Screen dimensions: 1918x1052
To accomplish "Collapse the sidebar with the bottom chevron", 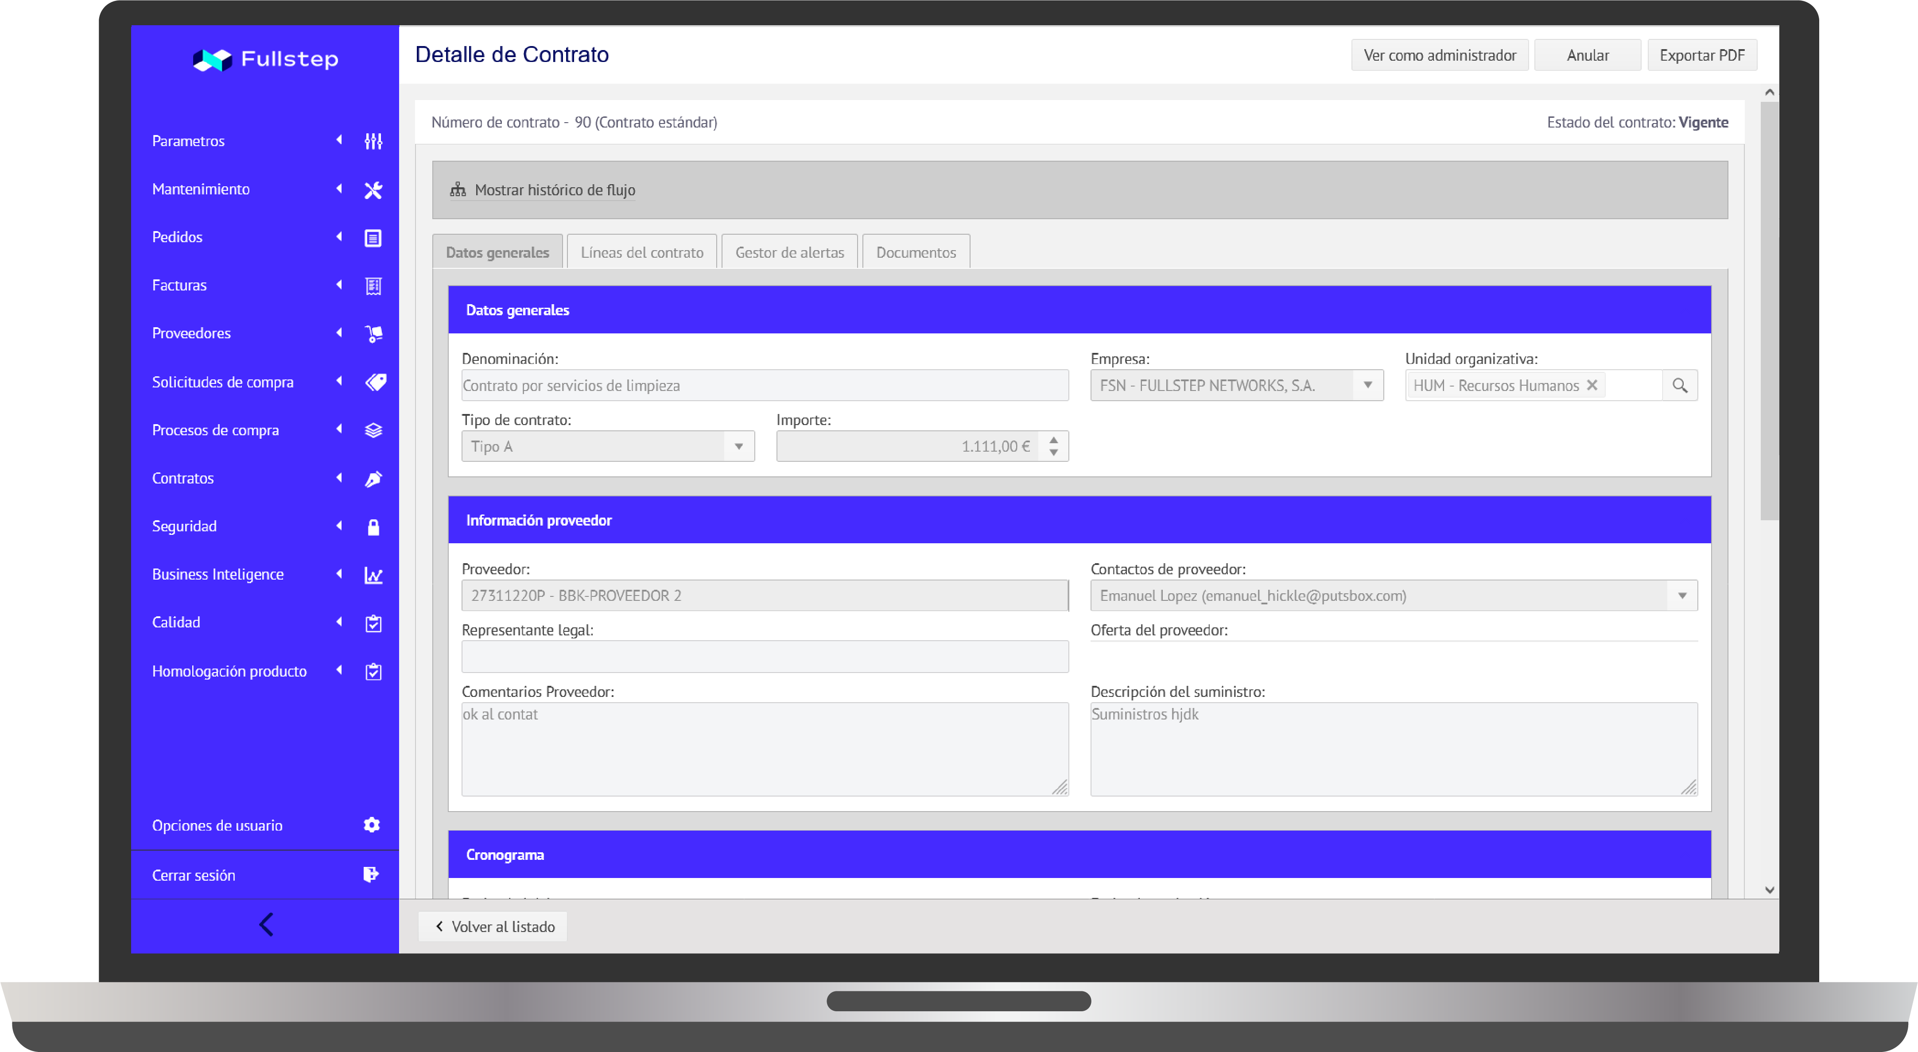I will (x=266, y=925).
